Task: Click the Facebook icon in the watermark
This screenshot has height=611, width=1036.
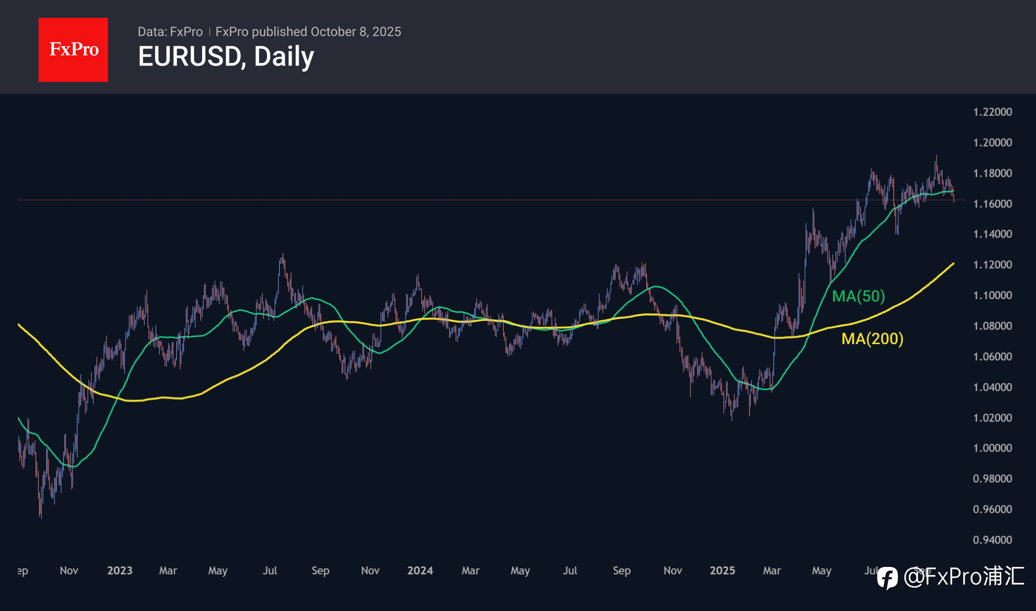Action: tap(887, 578)
